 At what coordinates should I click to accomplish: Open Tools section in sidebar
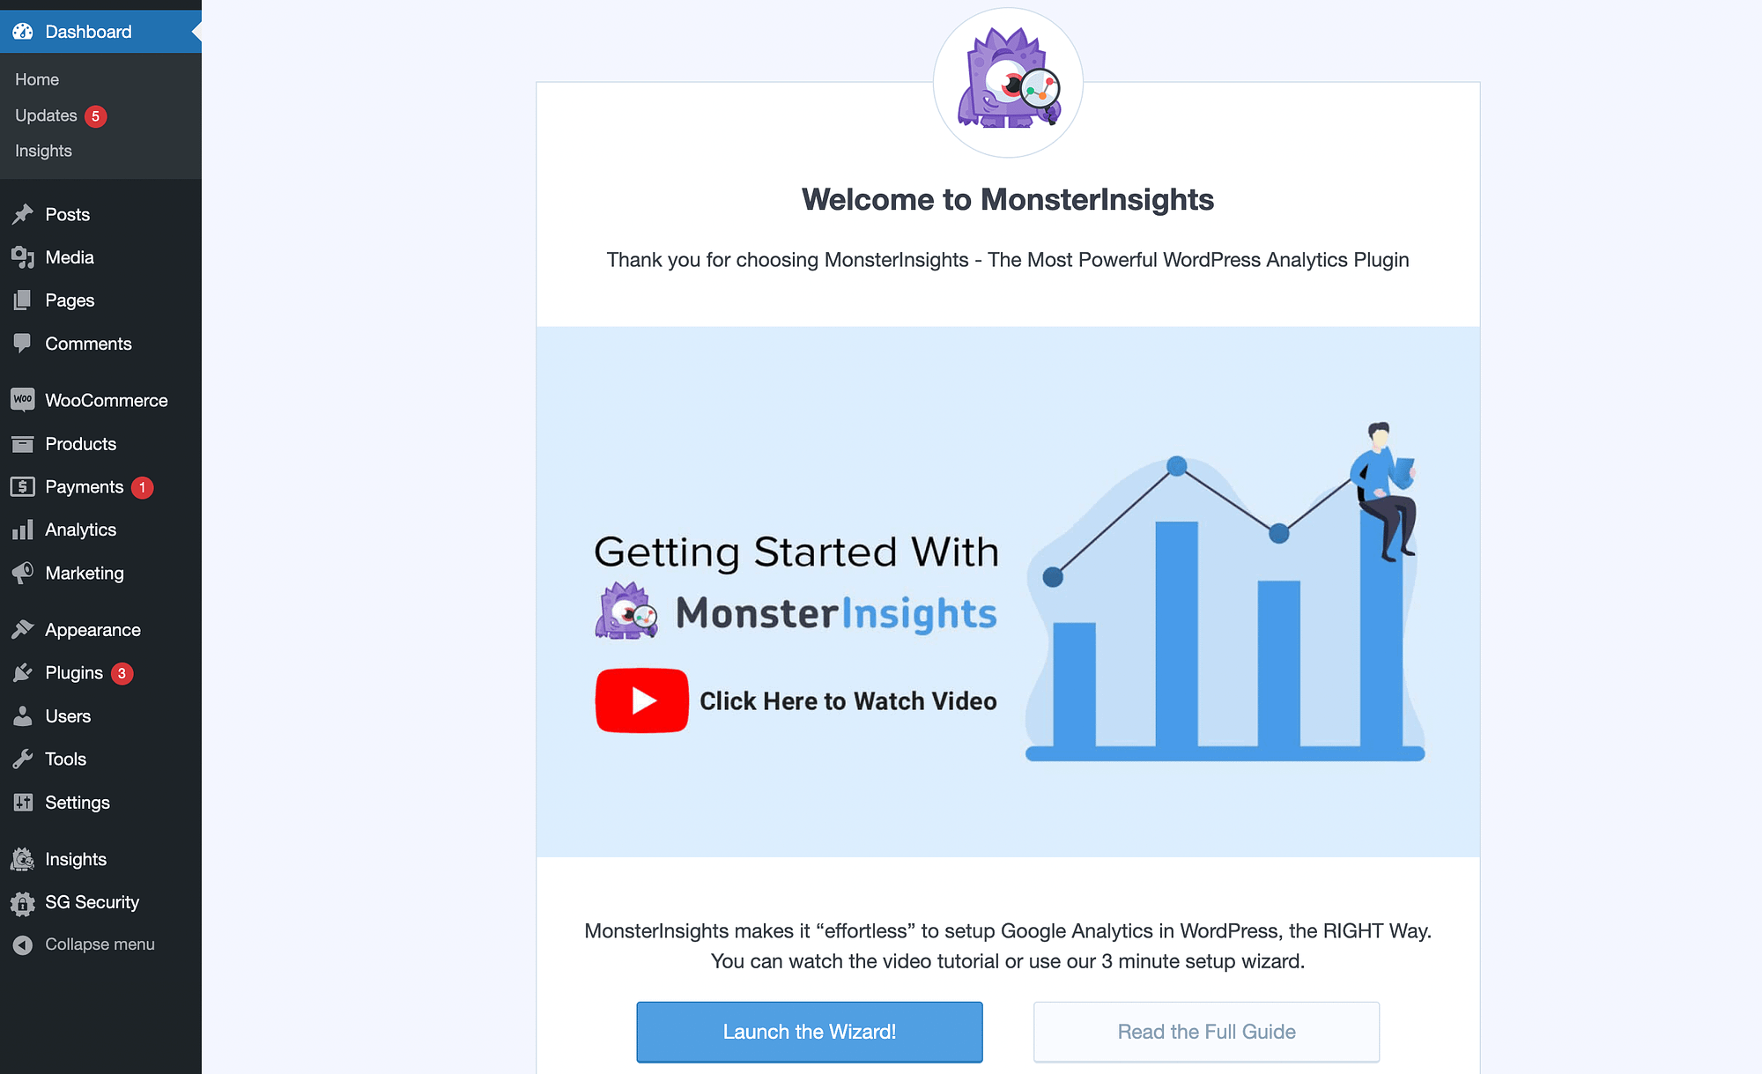click(64, 758)
